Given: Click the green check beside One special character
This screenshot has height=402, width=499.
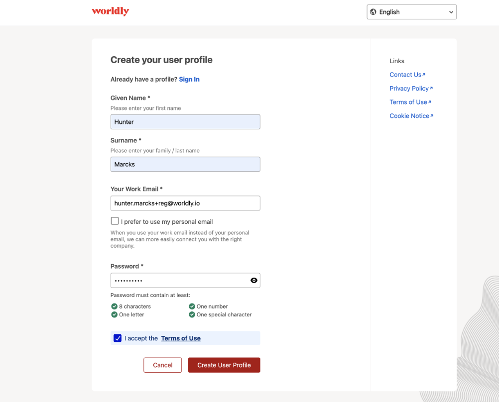Looking at the screenshot, I should 192,314.
